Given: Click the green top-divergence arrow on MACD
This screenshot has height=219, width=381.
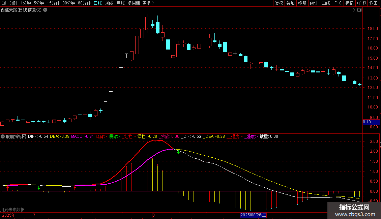Looking at the screenshot, I should tap(178, 152).
